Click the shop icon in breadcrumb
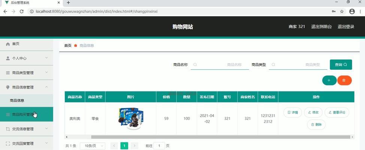 (75, 45)
